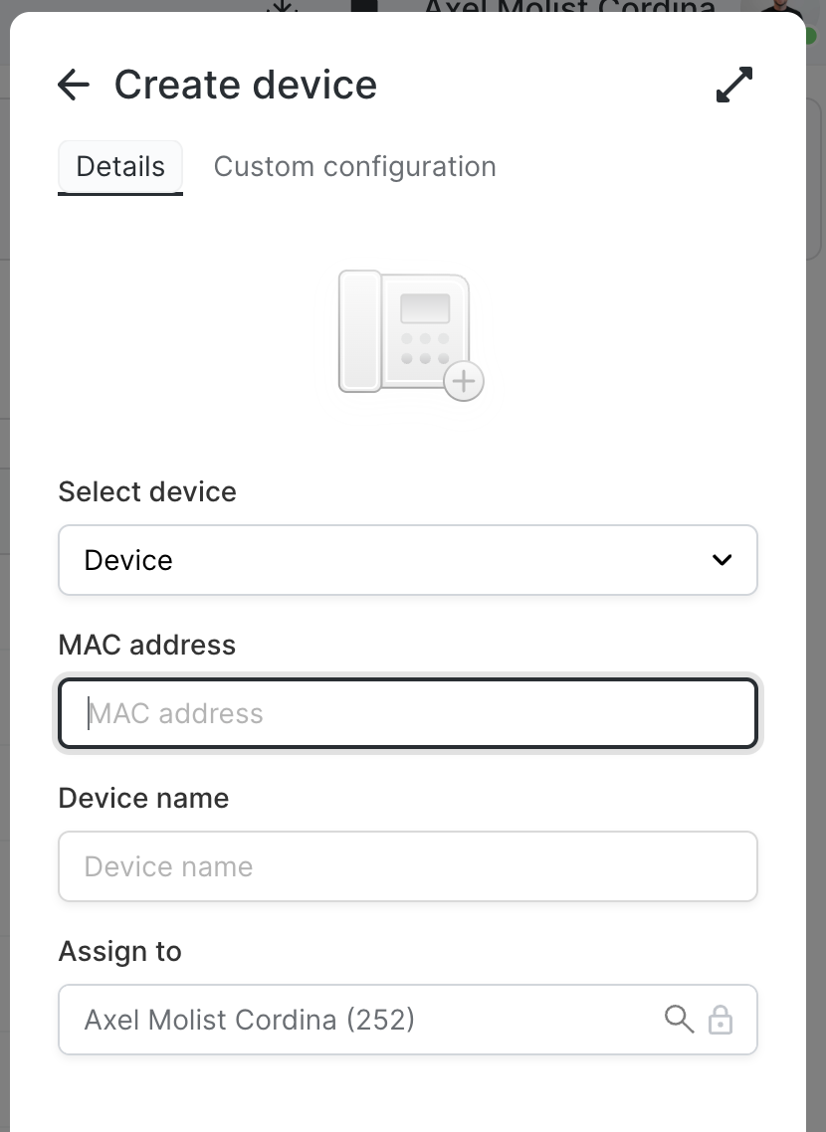Image resolution: width=826 pixels, height=1132 pixels.
Task: Click the search icon in Assign to field
Action: click(679, 1020)
